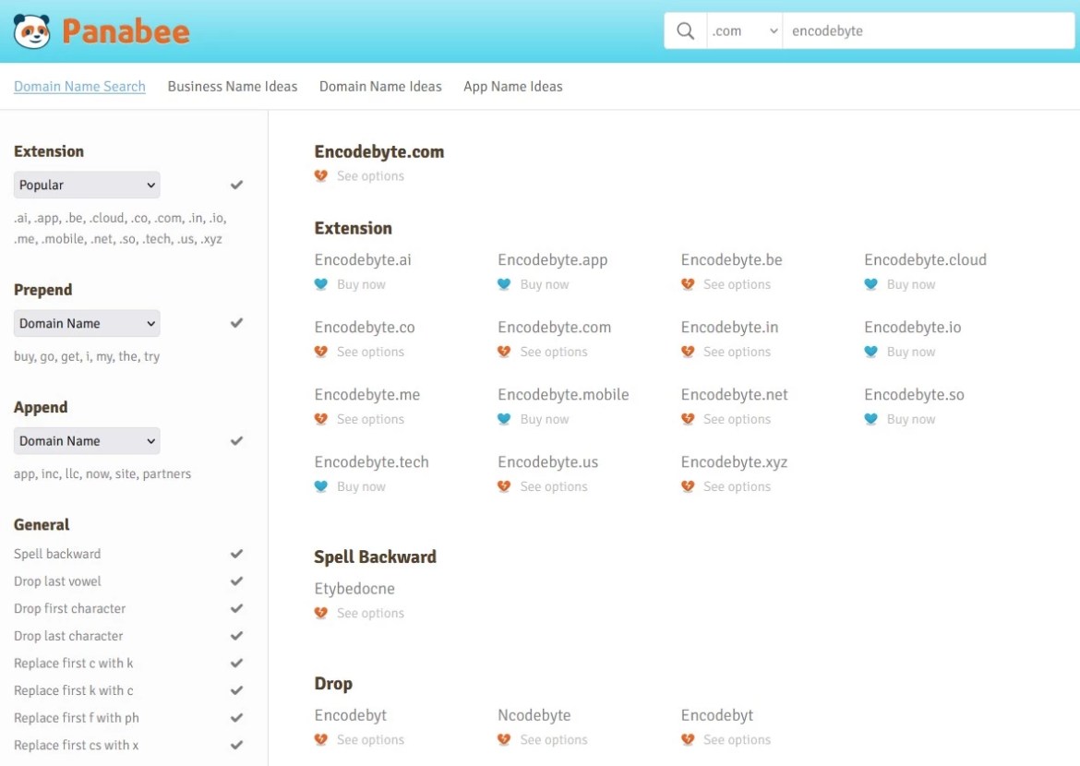Click the broken heart icon for Encodebyte.be
Screen dimensions: 1080x766
688,284
